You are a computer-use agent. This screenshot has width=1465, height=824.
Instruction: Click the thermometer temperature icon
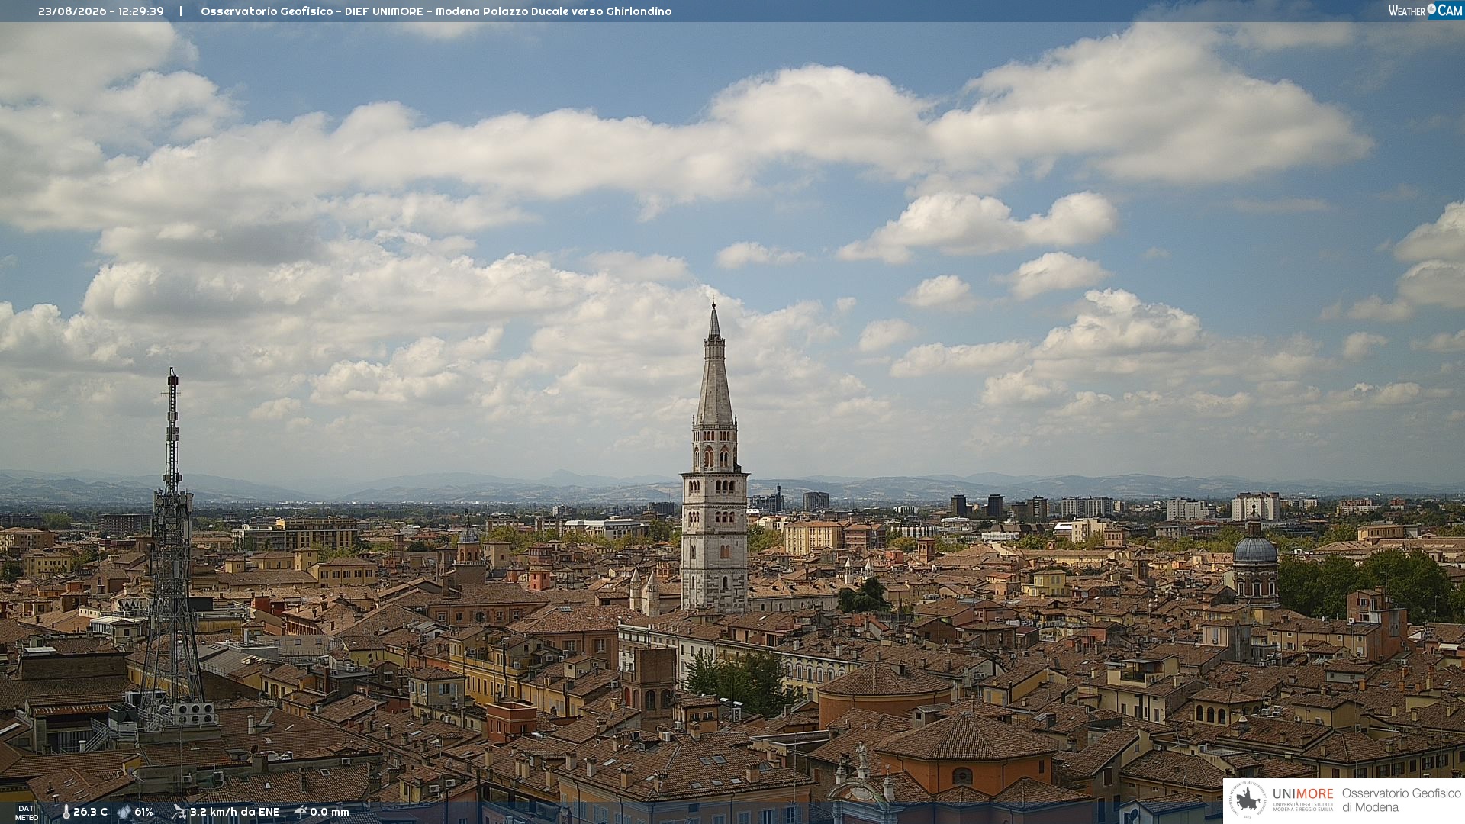66,812
